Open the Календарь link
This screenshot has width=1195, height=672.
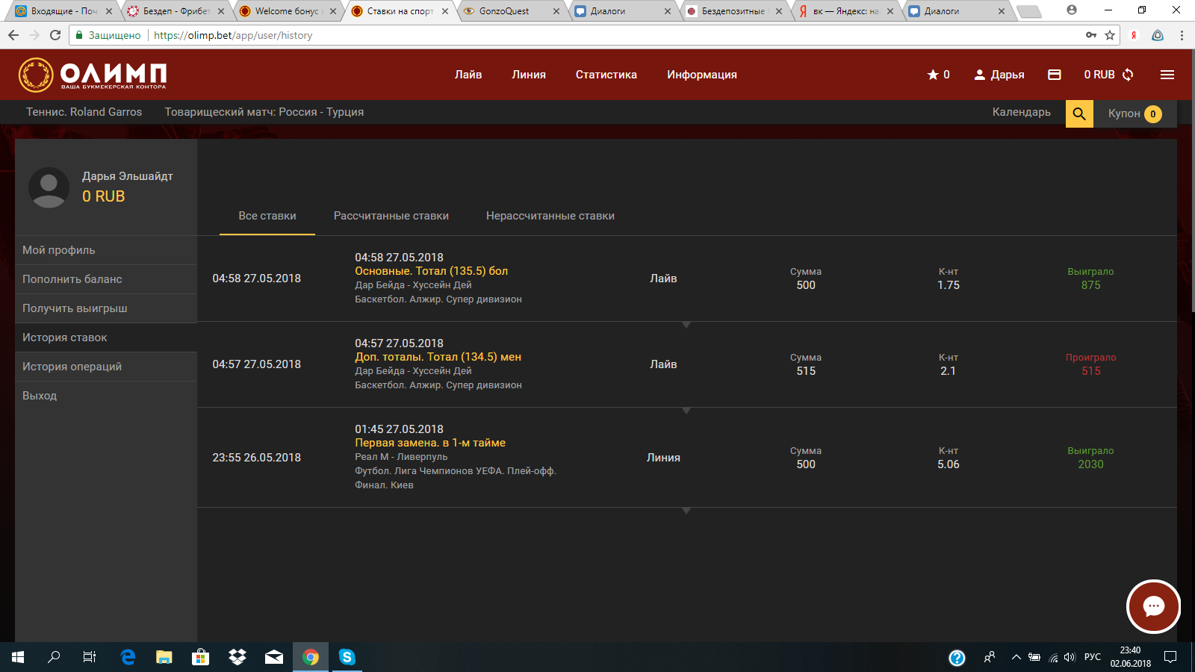coord(1022,112)
